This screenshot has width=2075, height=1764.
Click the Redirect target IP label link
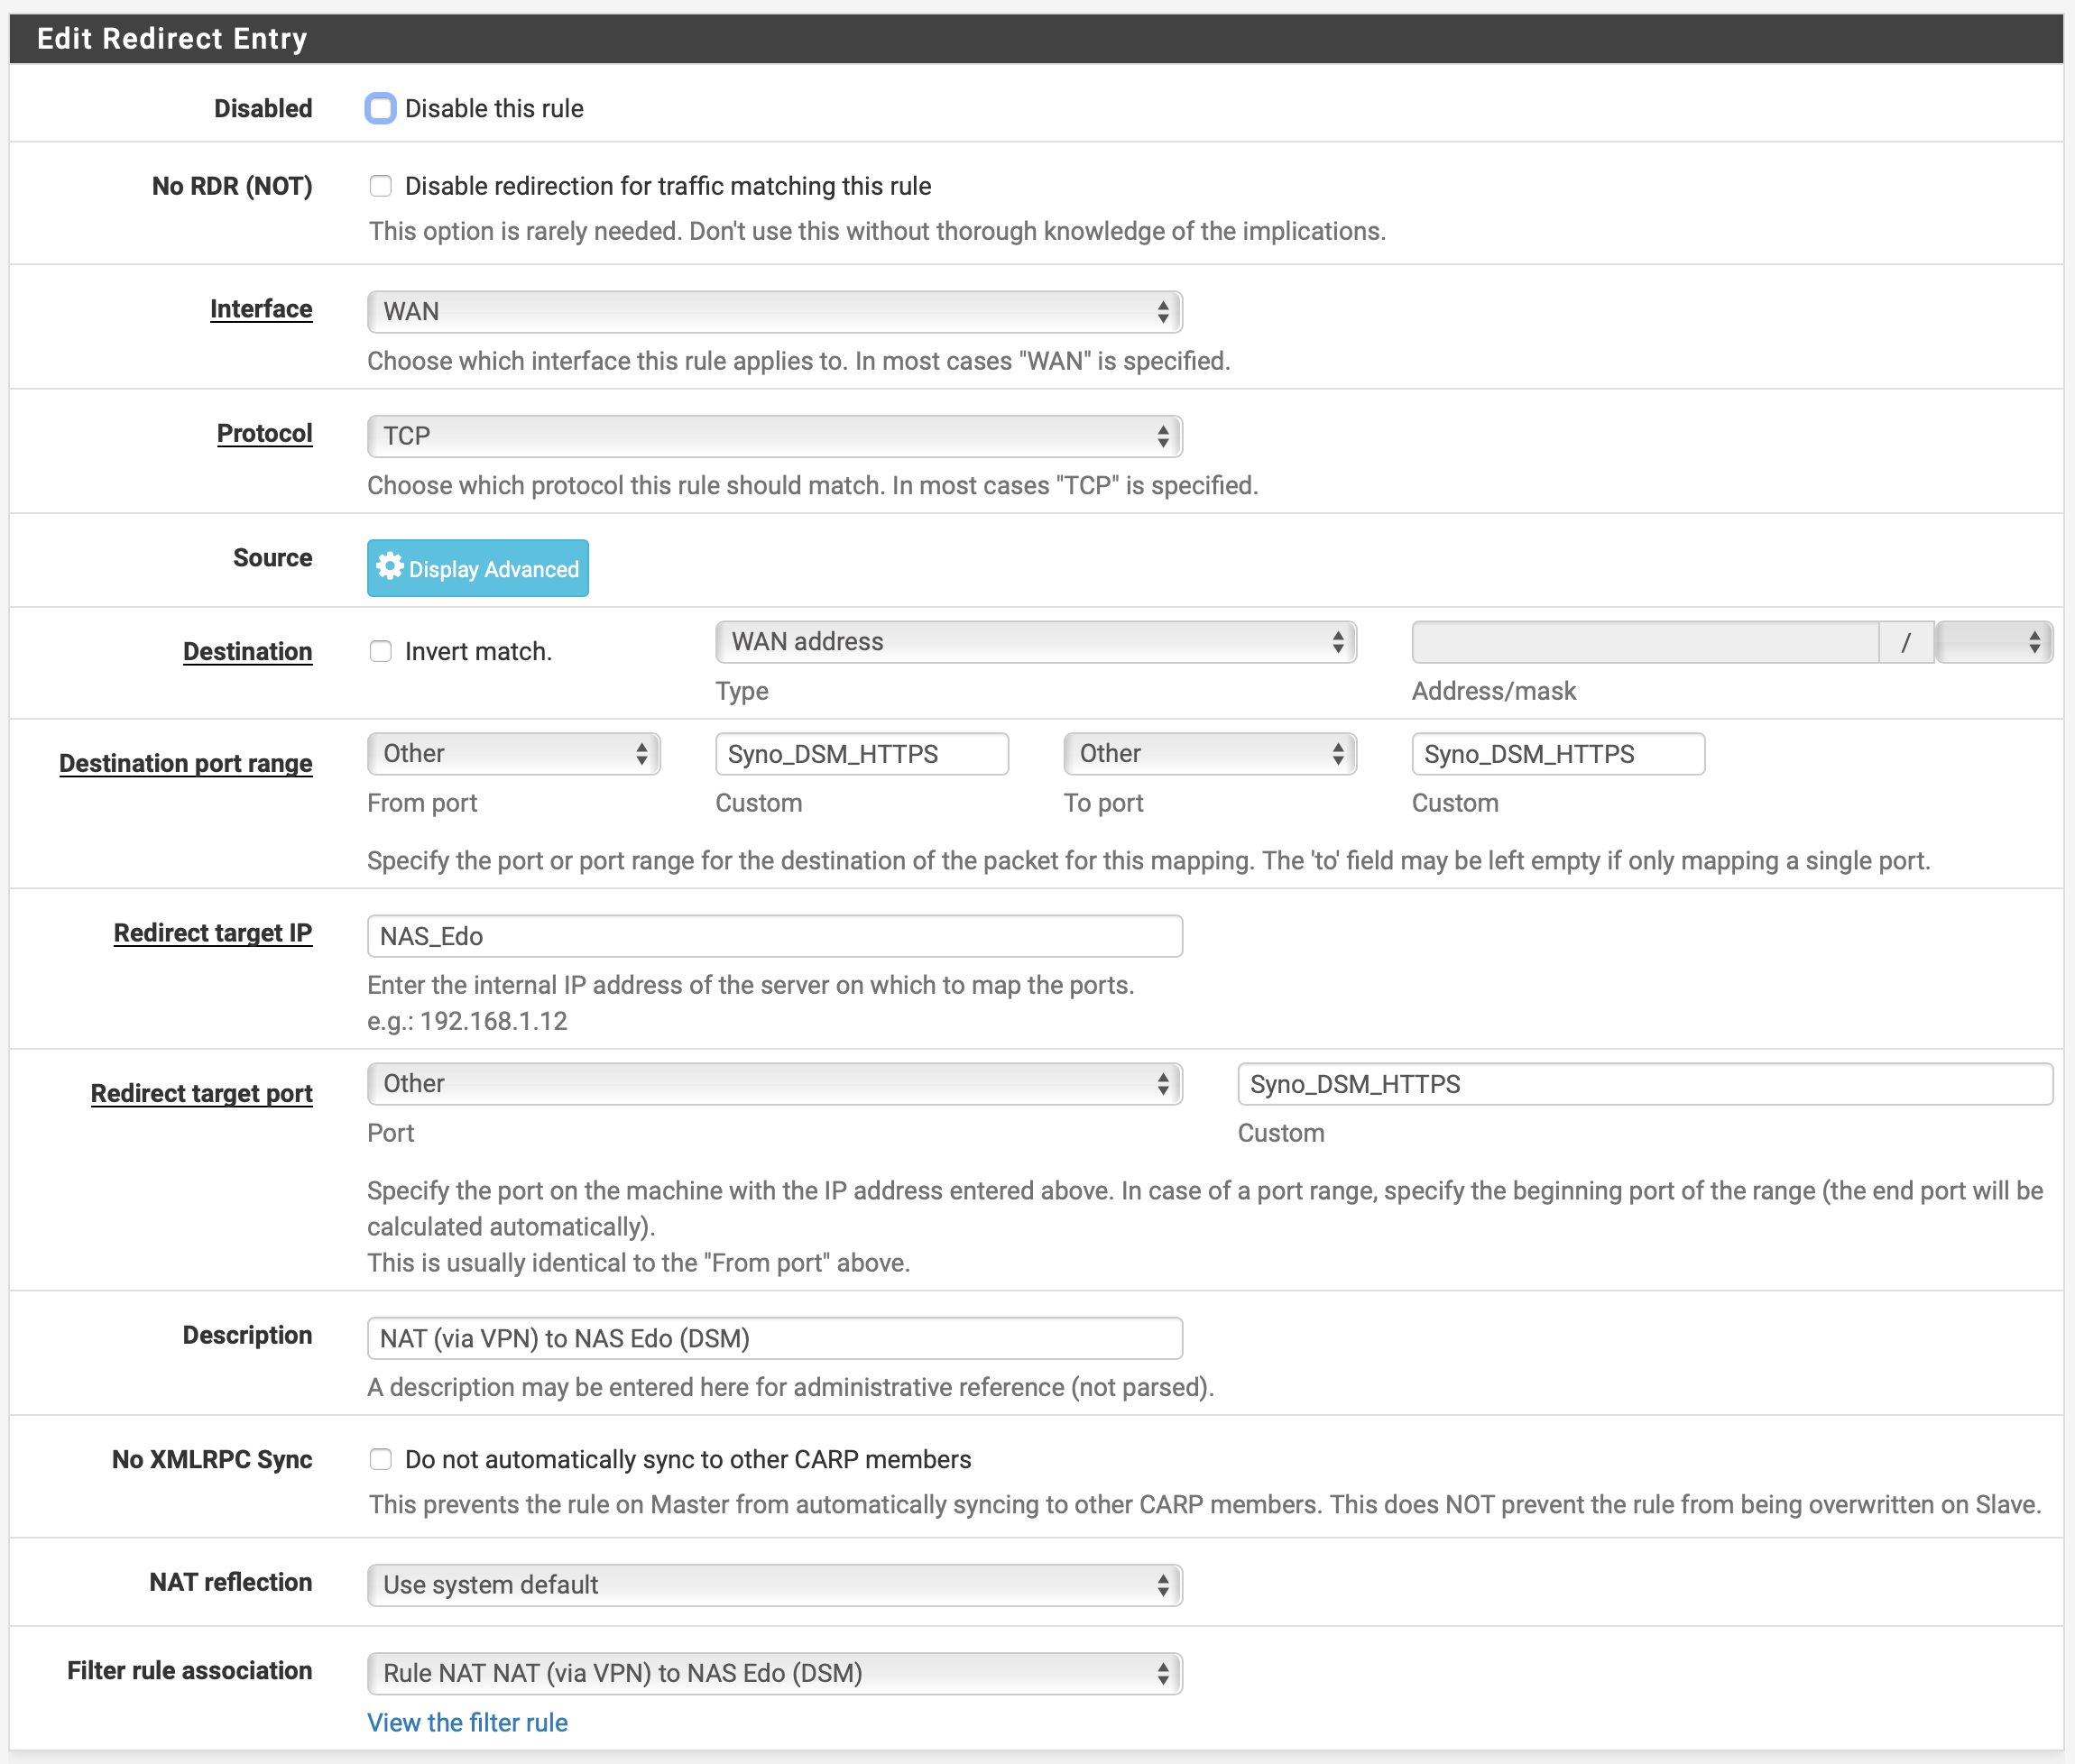[x=212, y=933]
